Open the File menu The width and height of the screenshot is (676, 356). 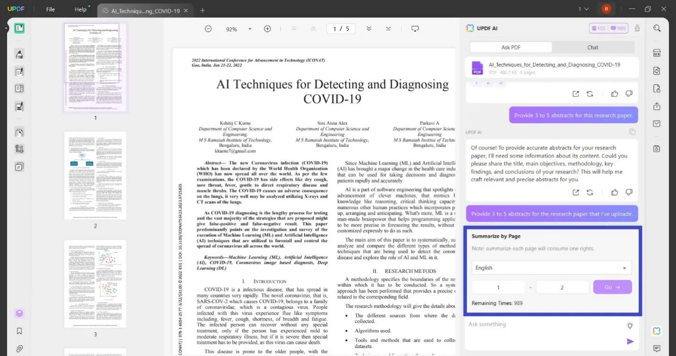pos(51,9)
